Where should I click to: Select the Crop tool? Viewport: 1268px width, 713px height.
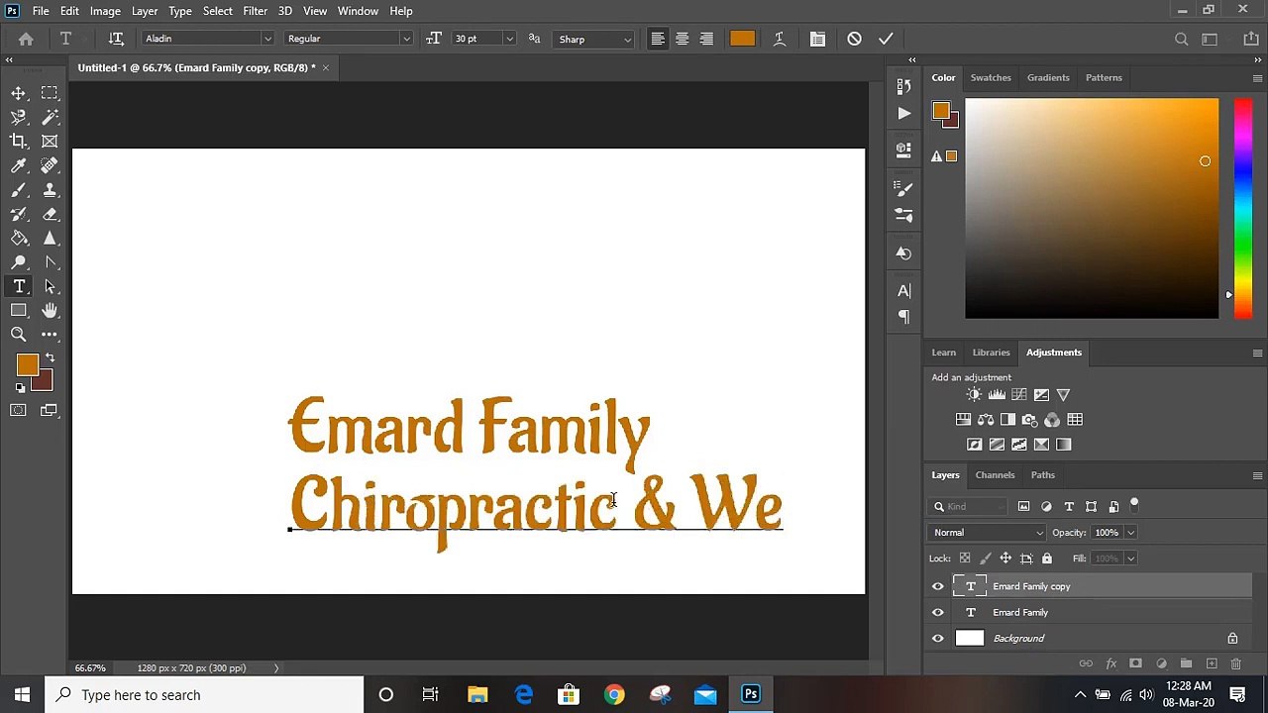(x=19, y=141)
